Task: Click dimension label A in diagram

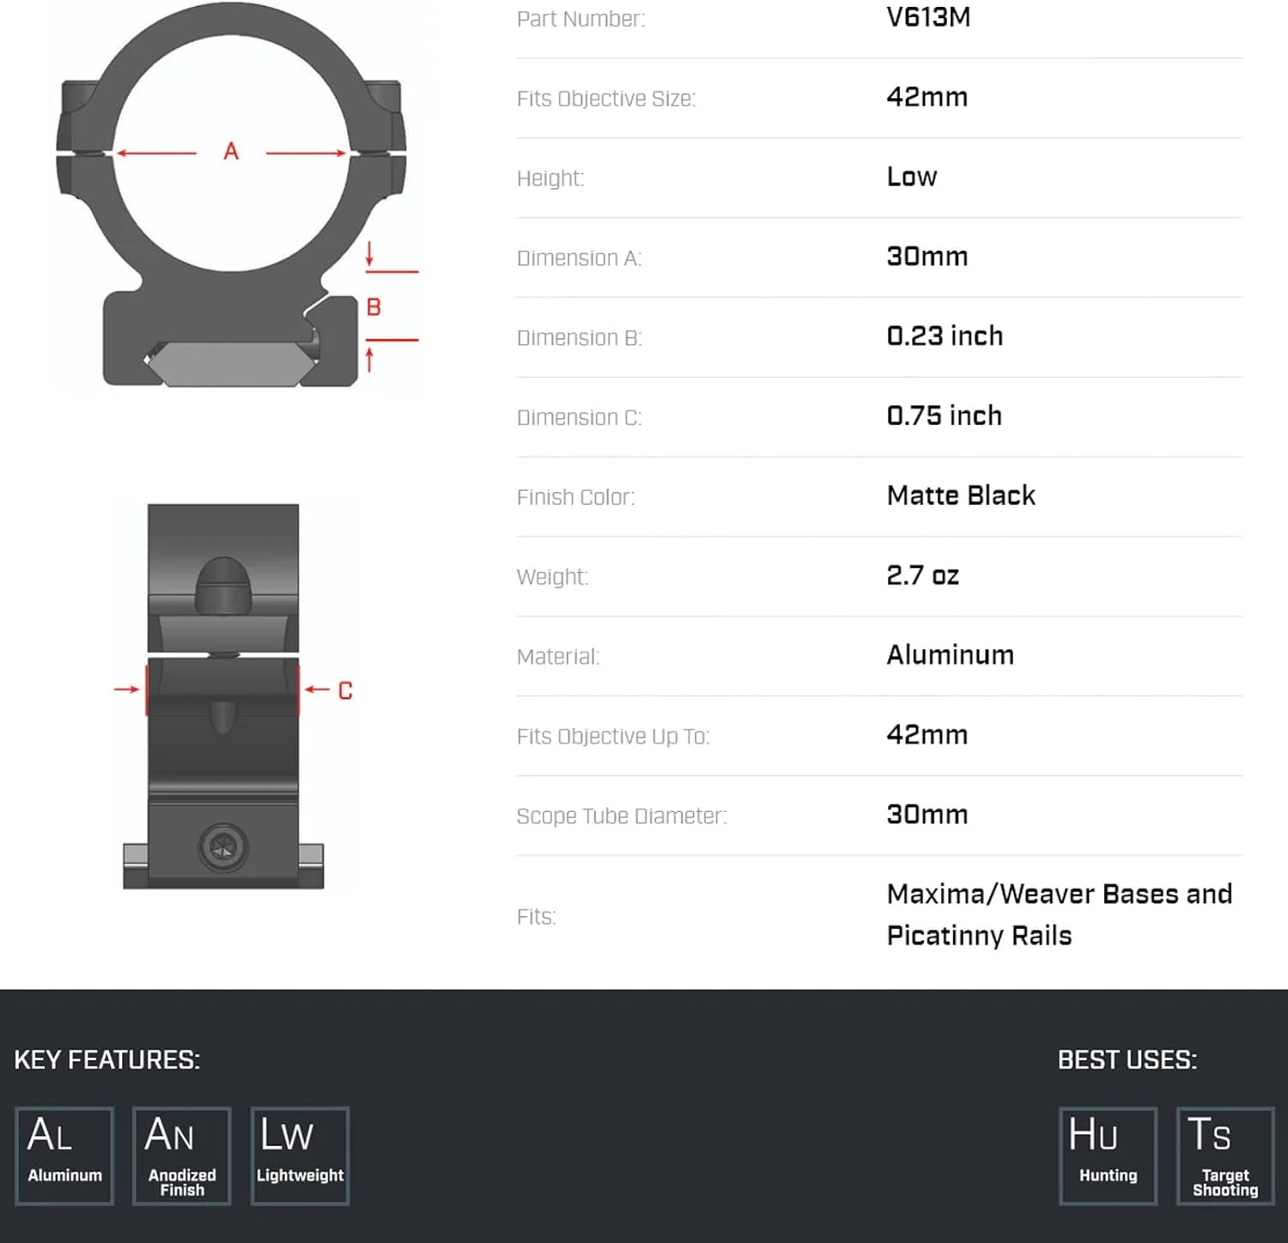Action: pyautogui.click(x=231, y=152)
